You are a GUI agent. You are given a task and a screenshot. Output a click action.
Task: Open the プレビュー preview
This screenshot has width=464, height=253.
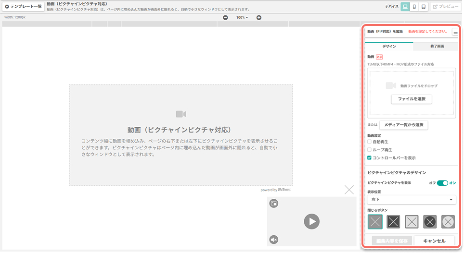click(445, 7)
